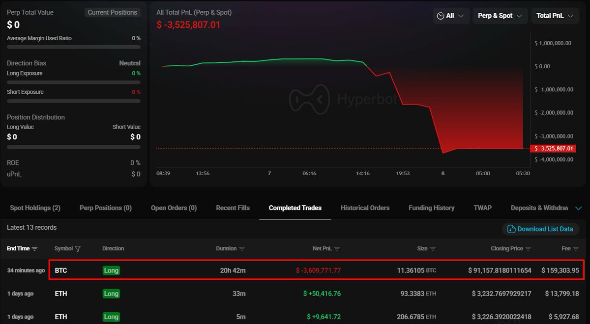The width and height of the screenshot is (590, 324).
Task: Click the clock icon in the All time selector
Action: point(440,16)
